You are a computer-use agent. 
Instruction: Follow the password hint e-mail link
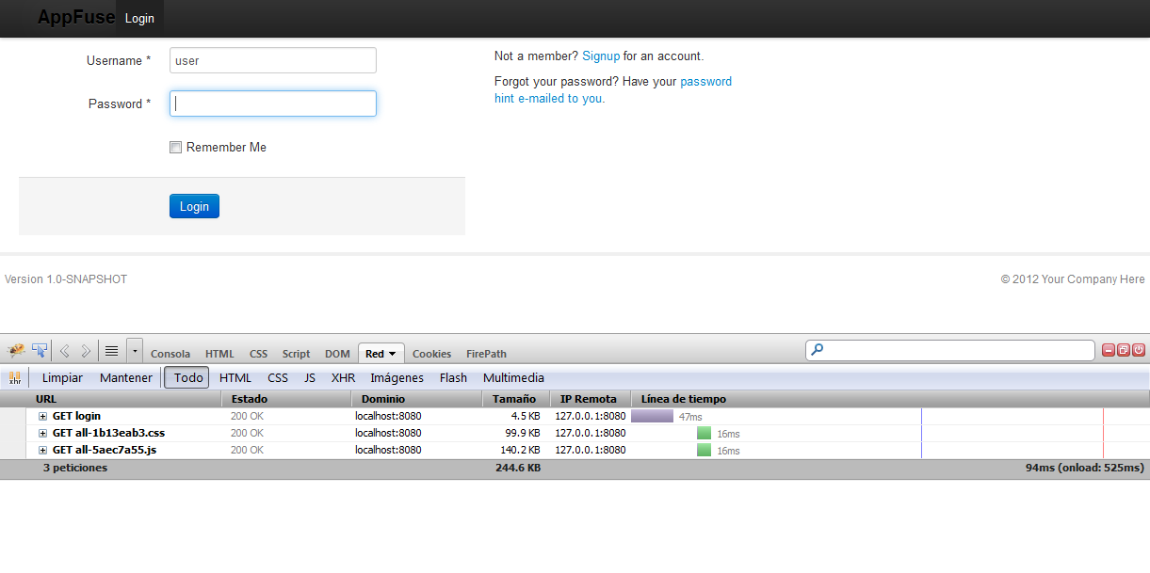point(705,81)
